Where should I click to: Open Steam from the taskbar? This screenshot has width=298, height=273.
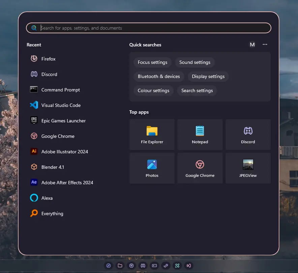click(166, 266)
